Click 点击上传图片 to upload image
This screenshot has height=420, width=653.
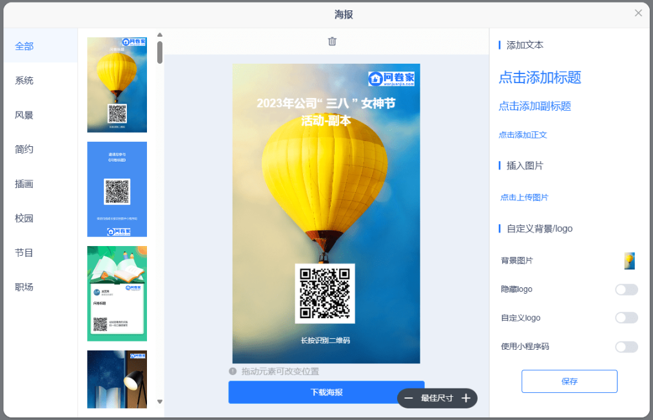pyautogui.click(x=524, y=197)
